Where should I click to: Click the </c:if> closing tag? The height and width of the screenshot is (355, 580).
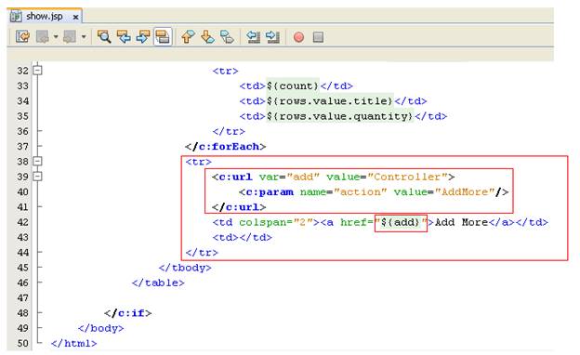127,313
